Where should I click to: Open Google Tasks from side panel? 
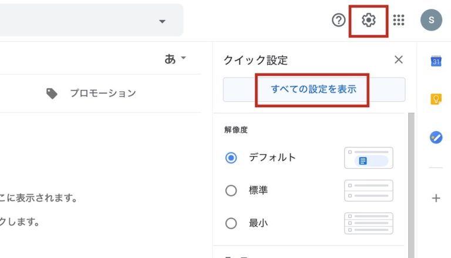tap(436, 137)
